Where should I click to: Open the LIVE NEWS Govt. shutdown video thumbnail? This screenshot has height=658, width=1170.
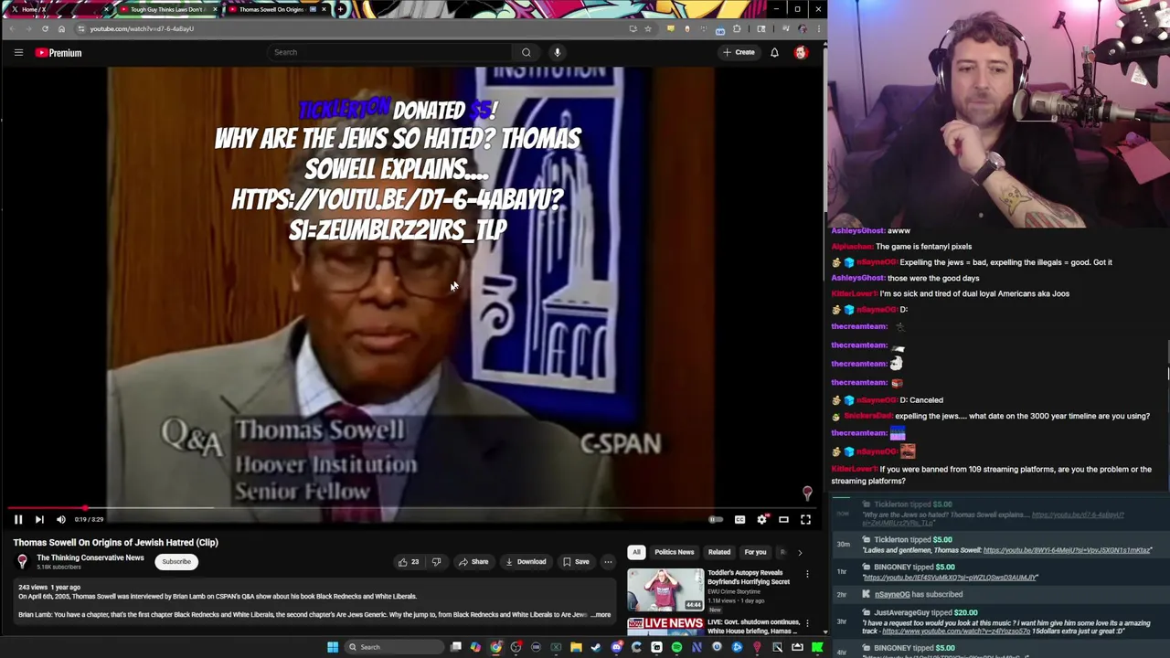(665, 626)
